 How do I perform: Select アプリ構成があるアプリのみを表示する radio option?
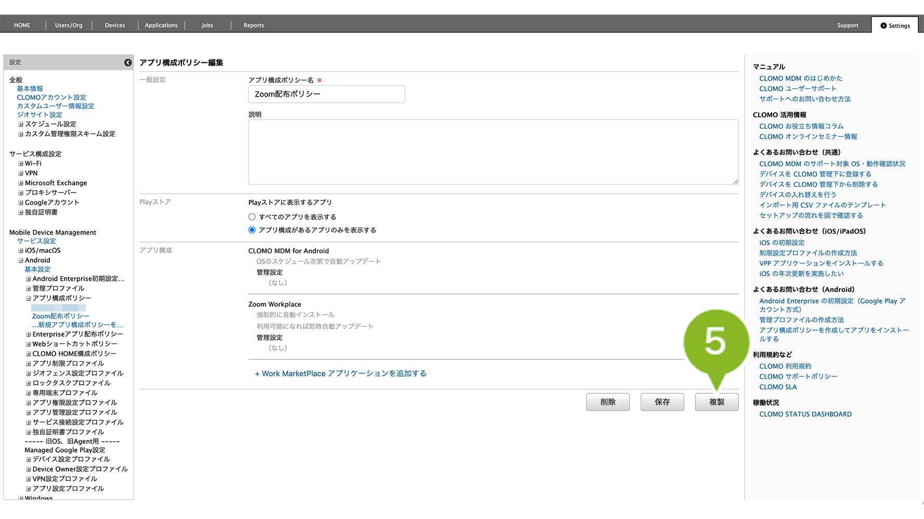(252, 230)
